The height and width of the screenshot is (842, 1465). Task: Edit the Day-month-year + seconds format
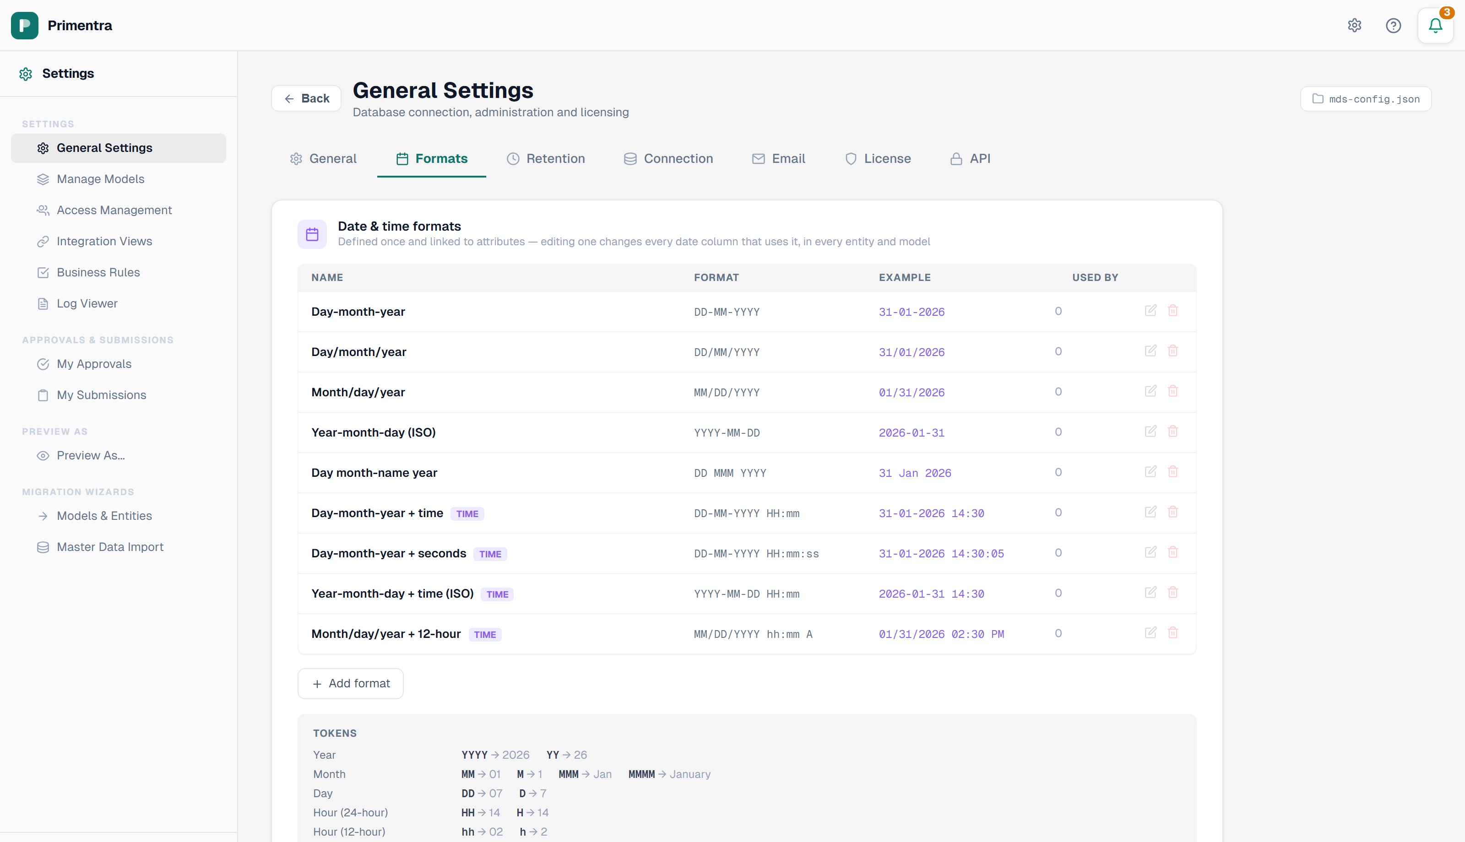tap(1150, 552)
